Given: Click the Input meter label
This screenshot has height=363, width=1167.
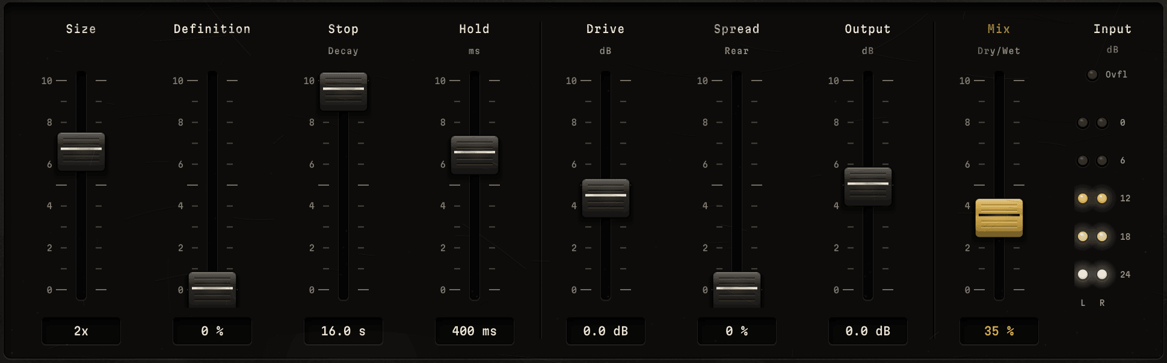Looking at the screenshot, I should [x=1113, y=29].
